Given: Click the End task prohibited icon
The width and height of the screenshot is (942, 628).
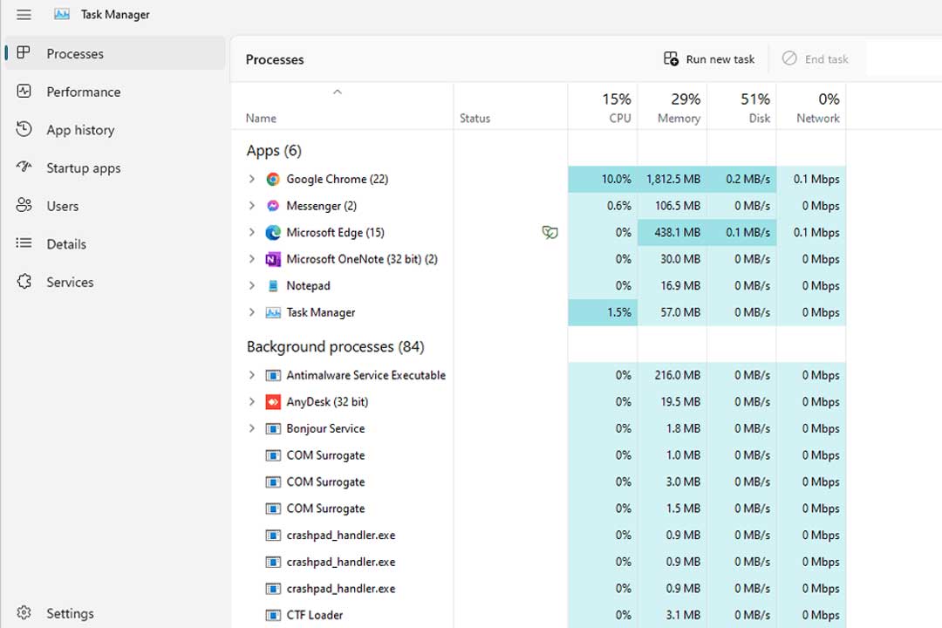Looking at the screenshot, I should tap(788, 59).
